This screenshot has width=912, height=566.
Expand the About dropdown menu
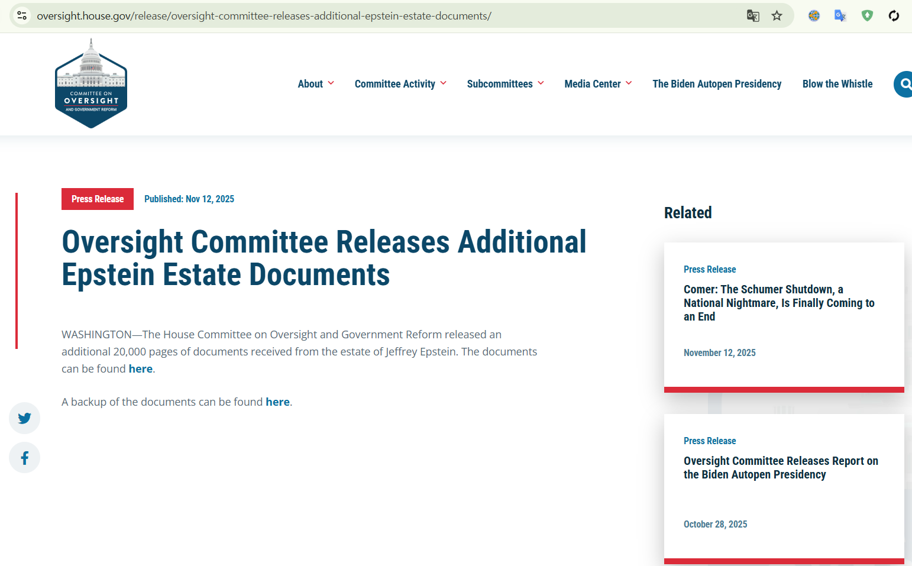[x=316, y=84]
